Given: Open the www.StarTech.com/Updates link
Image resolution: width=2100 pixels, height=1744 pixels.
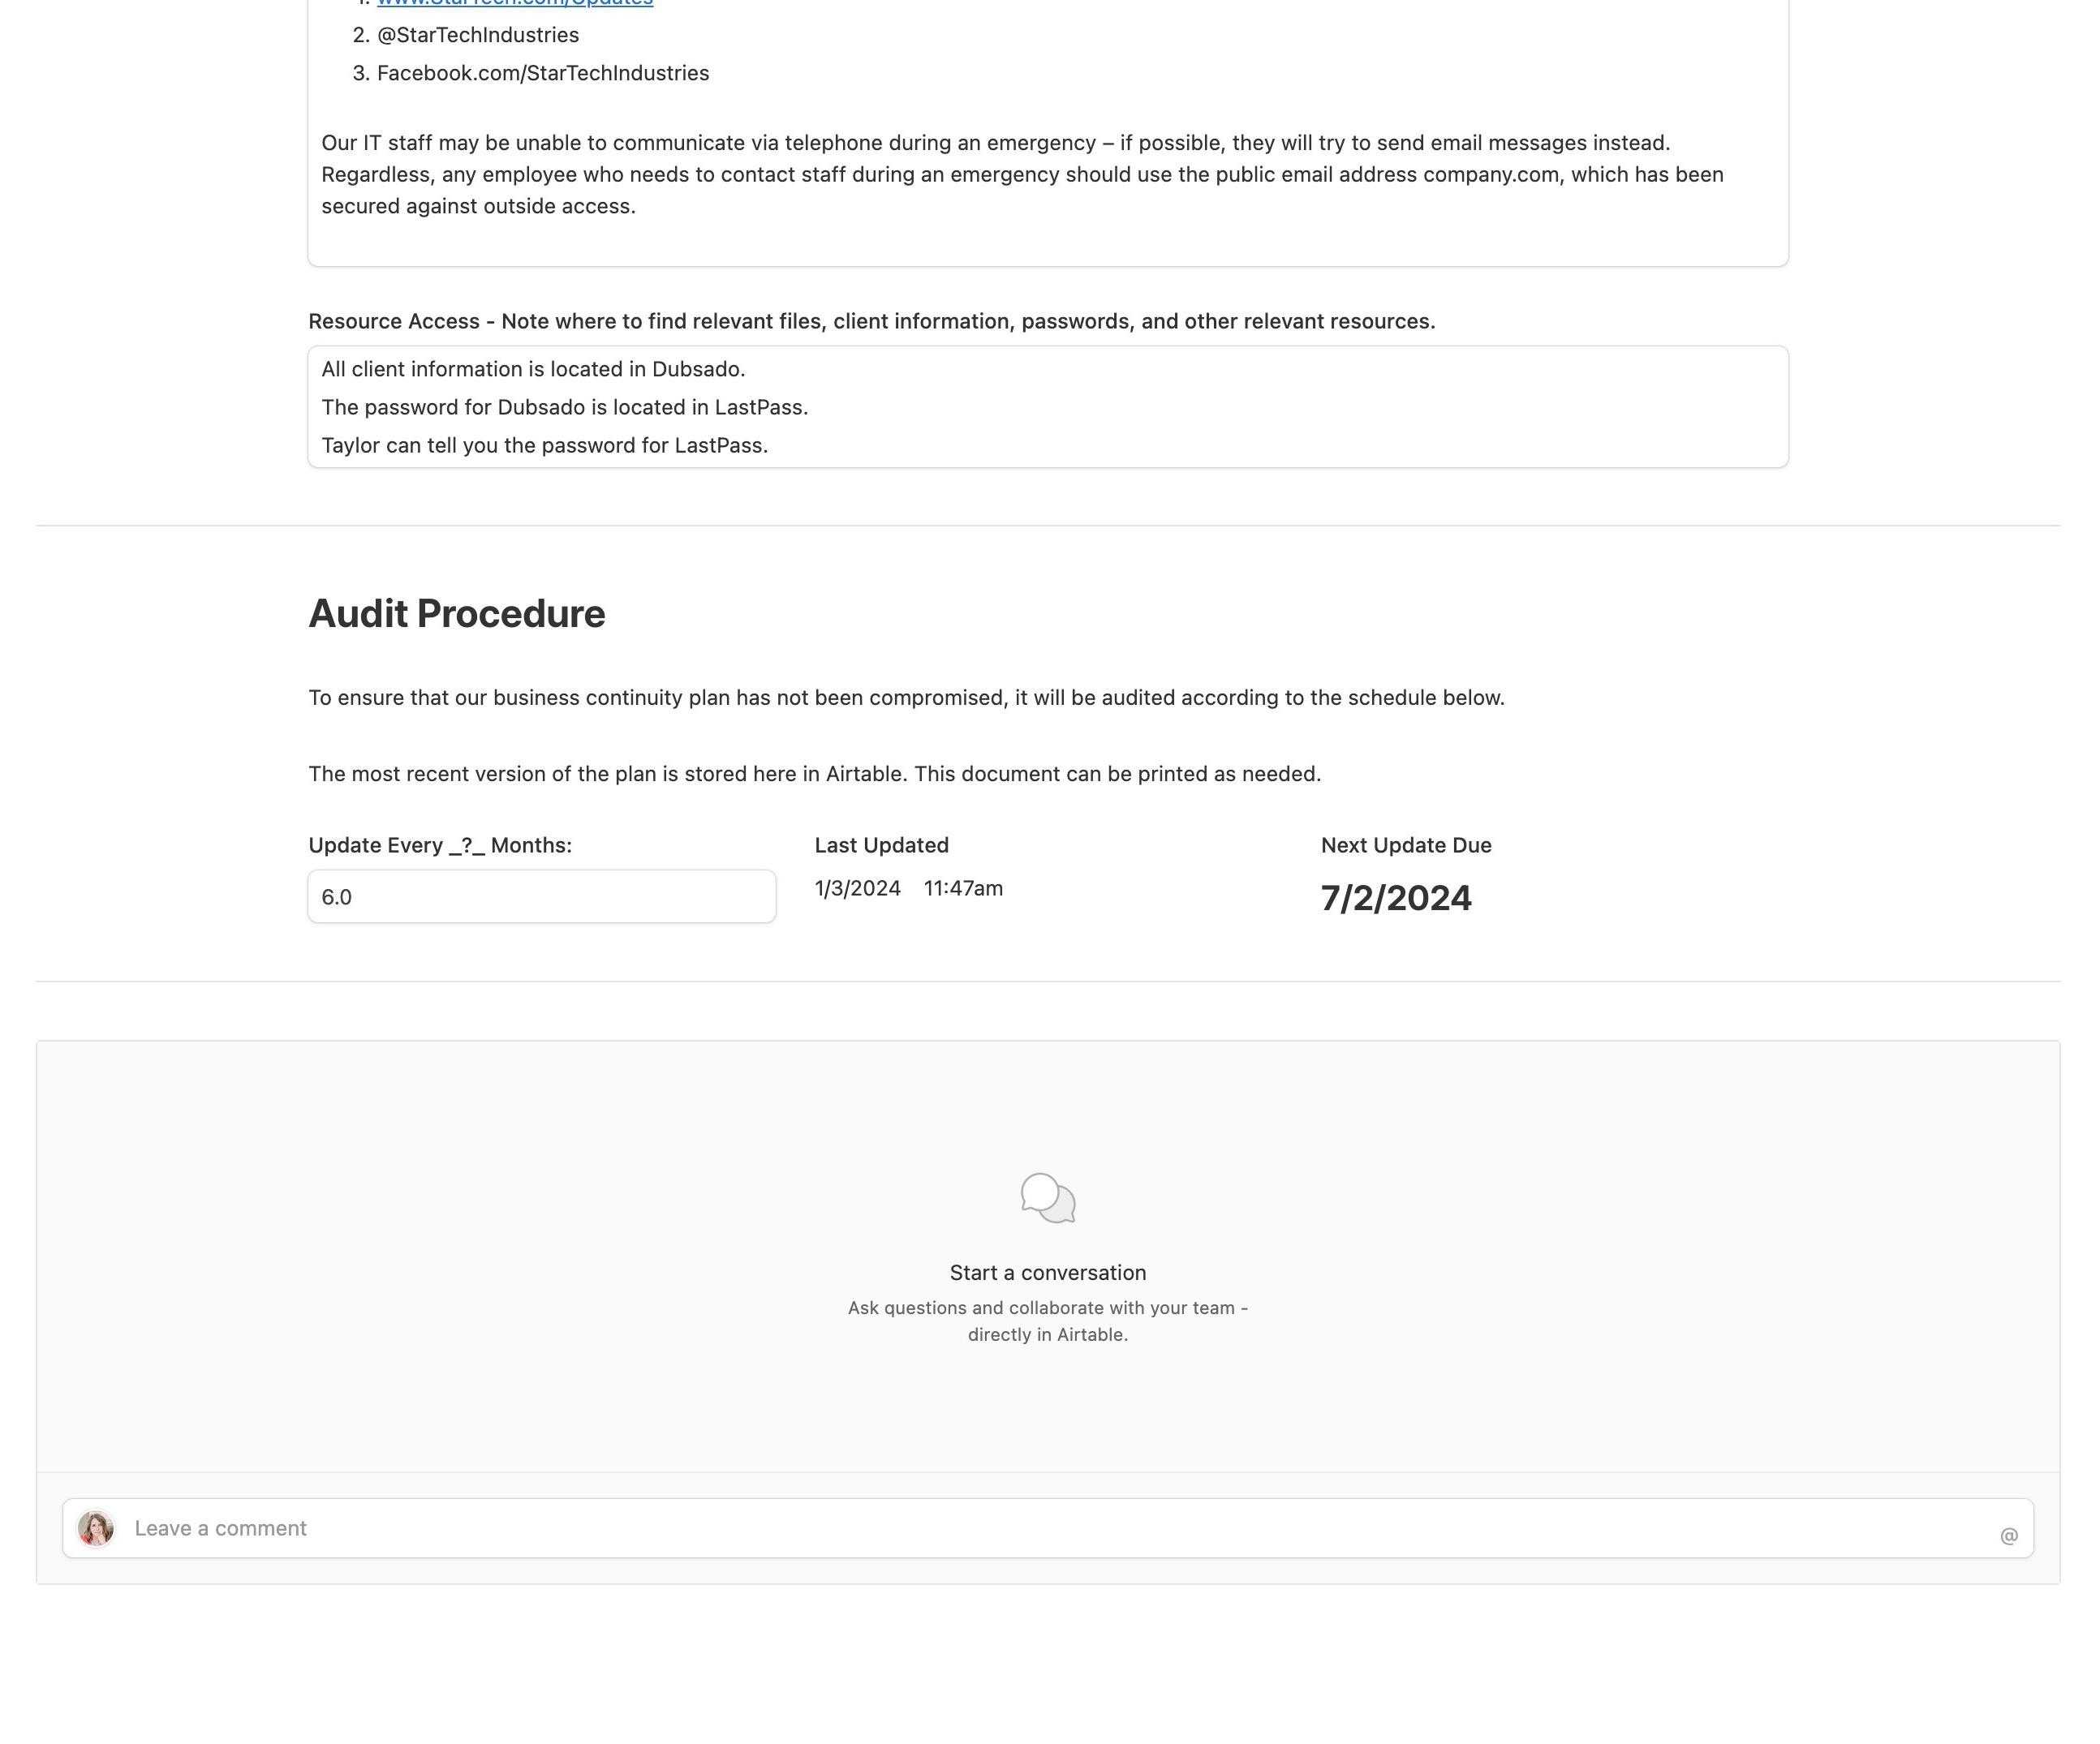Looking at the screenshot, I should 515,4.
